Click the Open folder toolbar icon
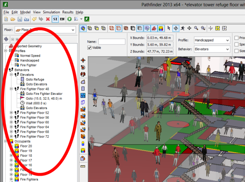This screenshot has height=182, width=245. (13, 19)
